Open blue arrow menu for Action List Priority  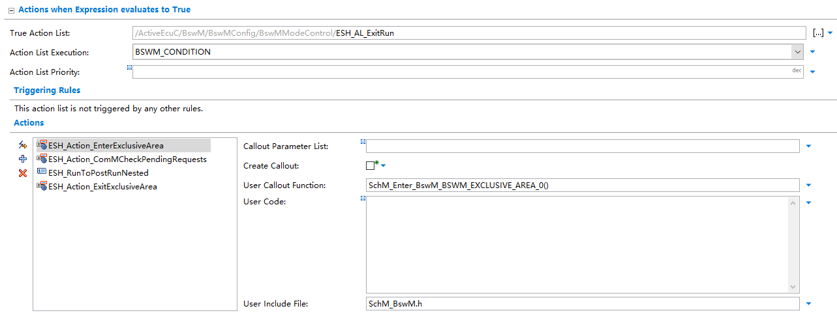812,72
